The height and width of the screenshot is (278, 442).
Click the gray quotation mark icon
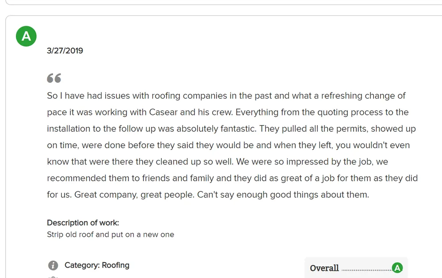54,78
